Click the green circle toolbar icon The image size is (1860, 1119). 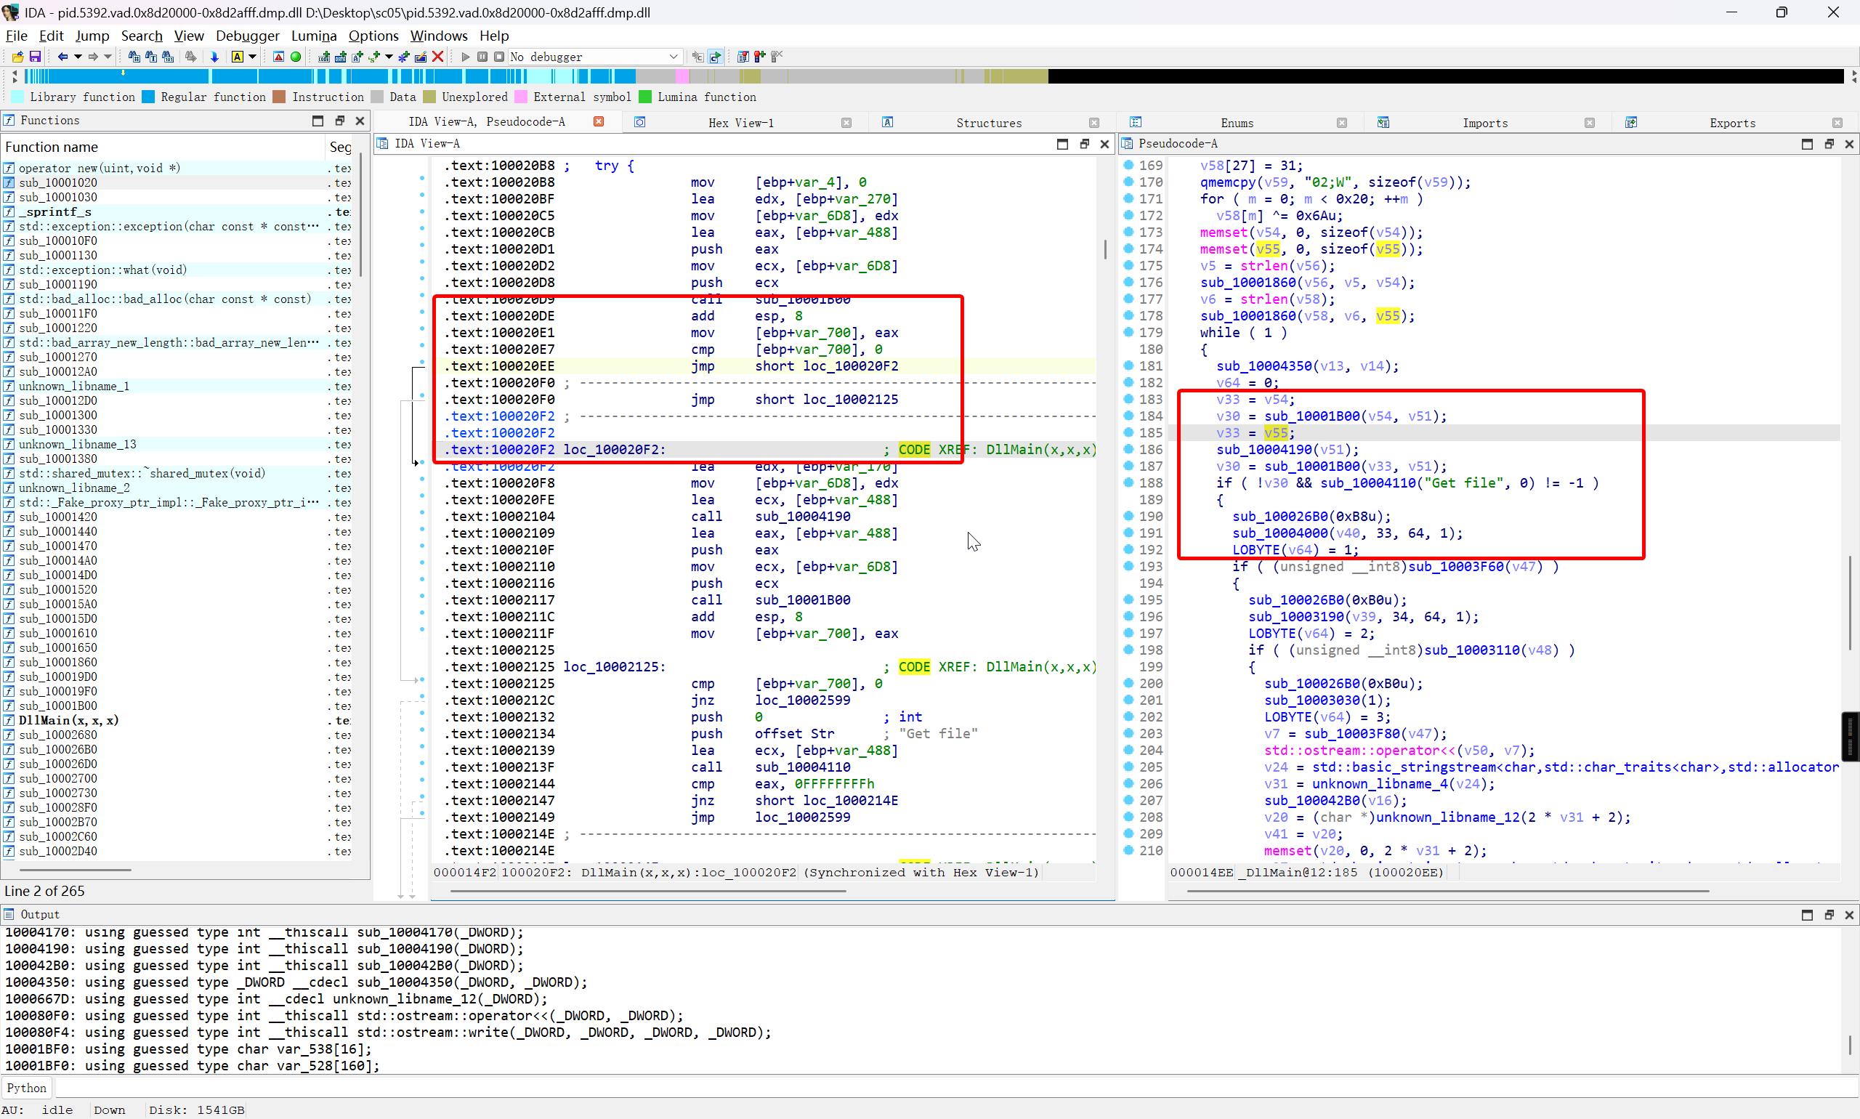point(296,57)
